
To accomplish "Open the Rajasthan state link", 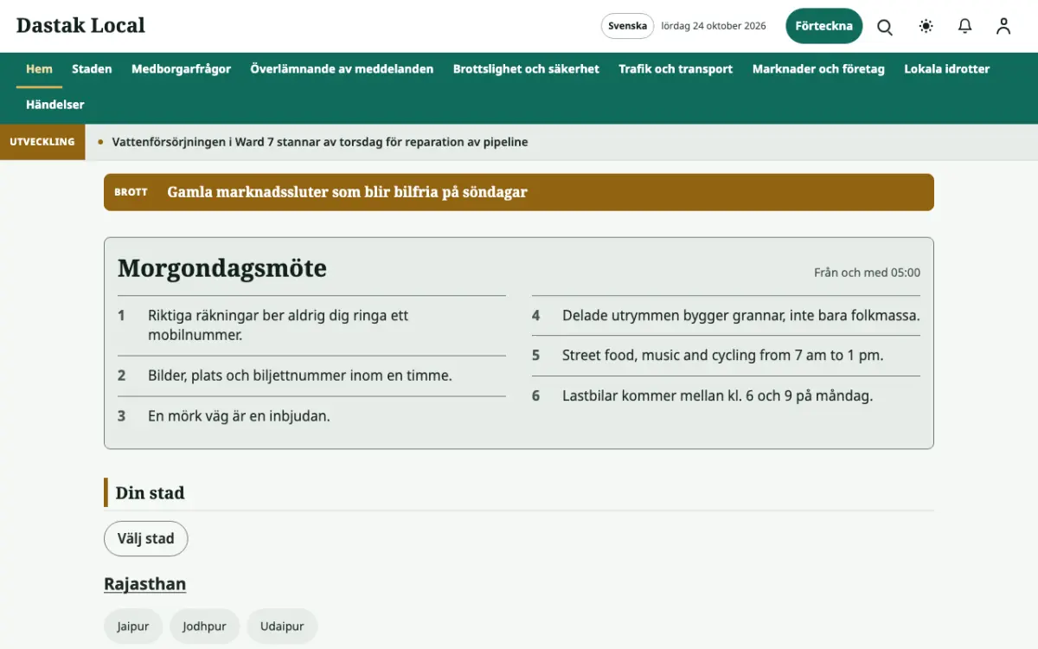I will coord(144,584).
